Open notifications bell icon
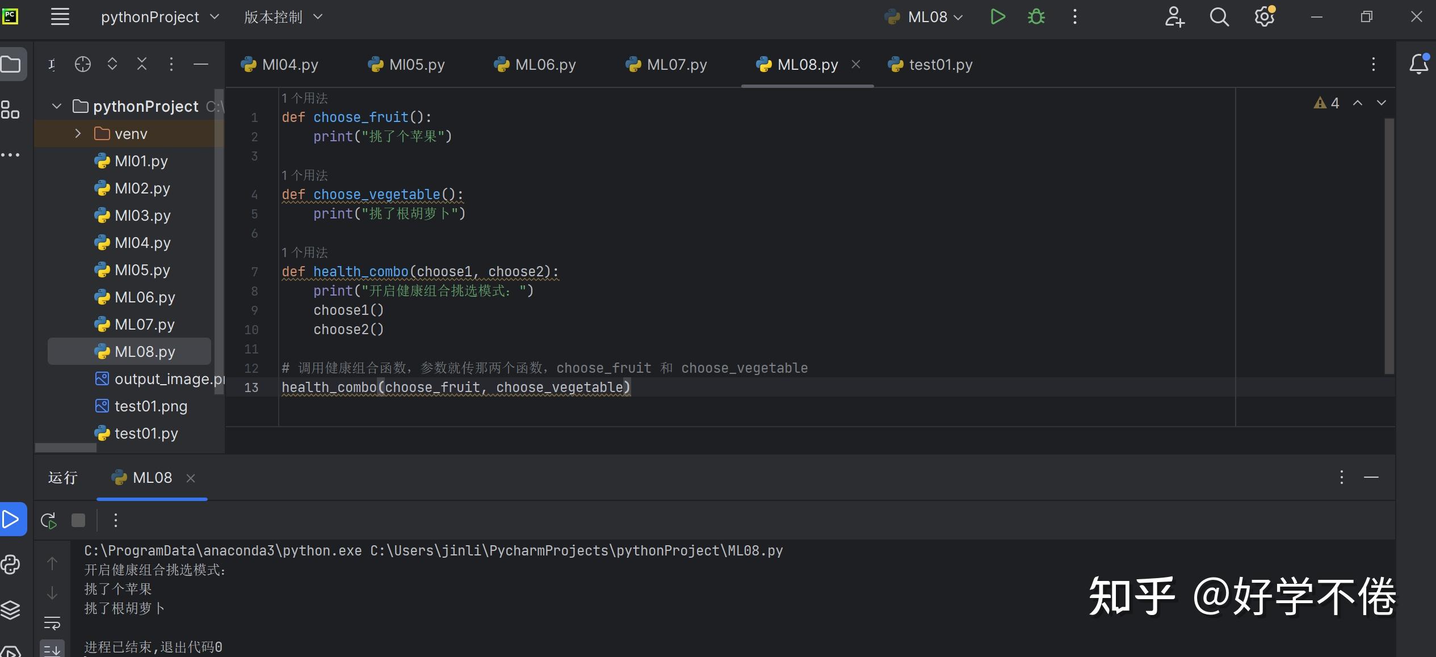The image size is (1436, 657). (1418, 64)
